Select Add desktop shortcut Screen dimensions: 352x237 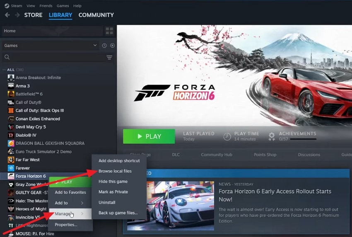point(119,161)
